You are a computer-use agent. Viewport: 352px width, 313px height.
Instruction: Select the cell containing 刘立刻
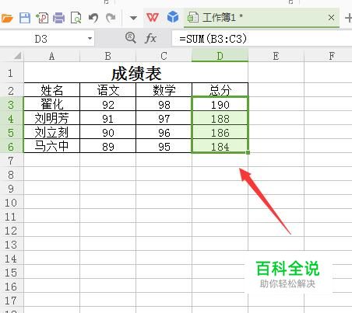51,132
